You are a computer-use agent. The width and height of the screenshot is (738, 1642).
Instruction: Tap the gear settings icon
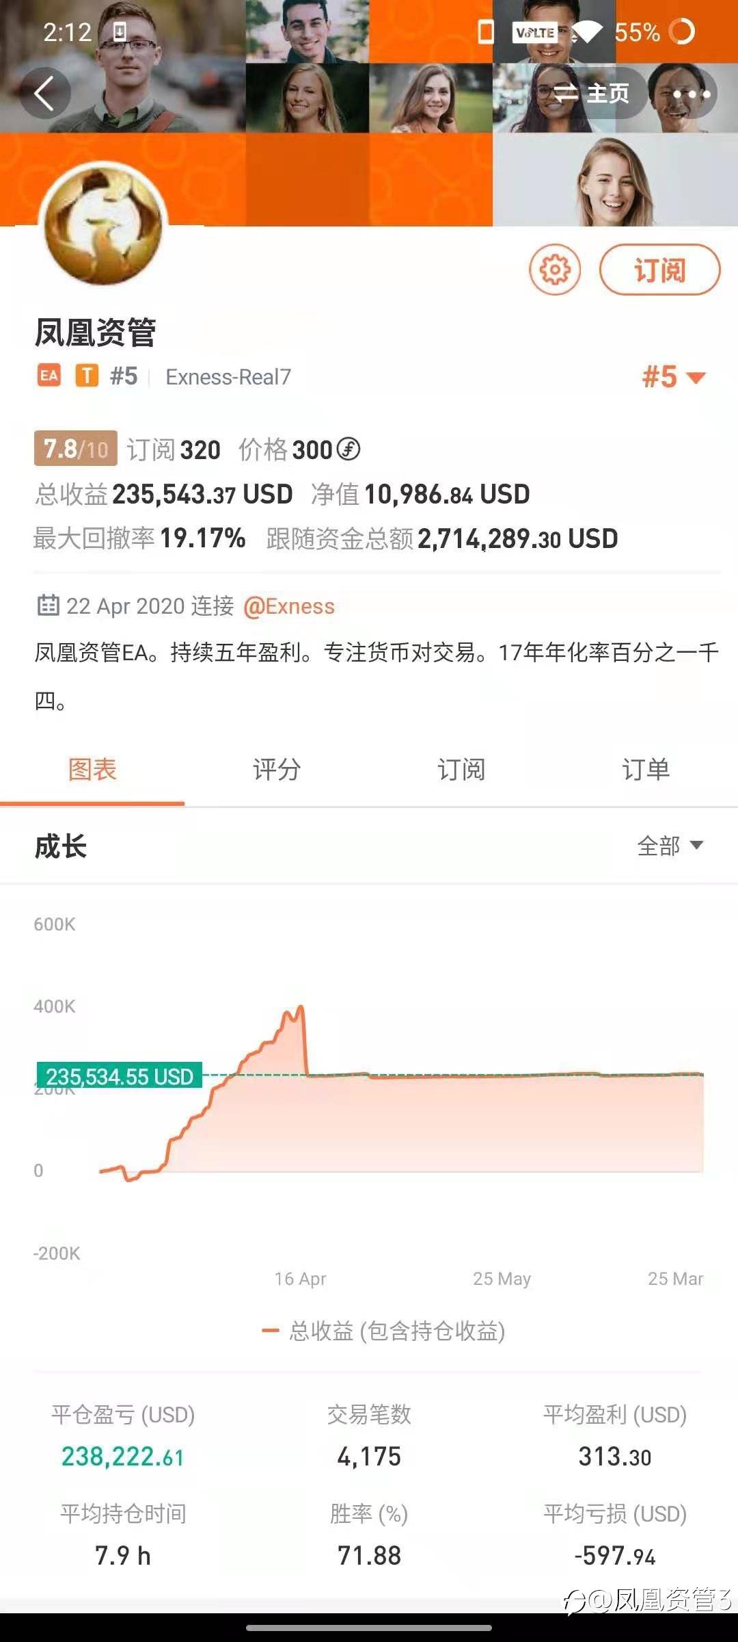tap(555, 270)
